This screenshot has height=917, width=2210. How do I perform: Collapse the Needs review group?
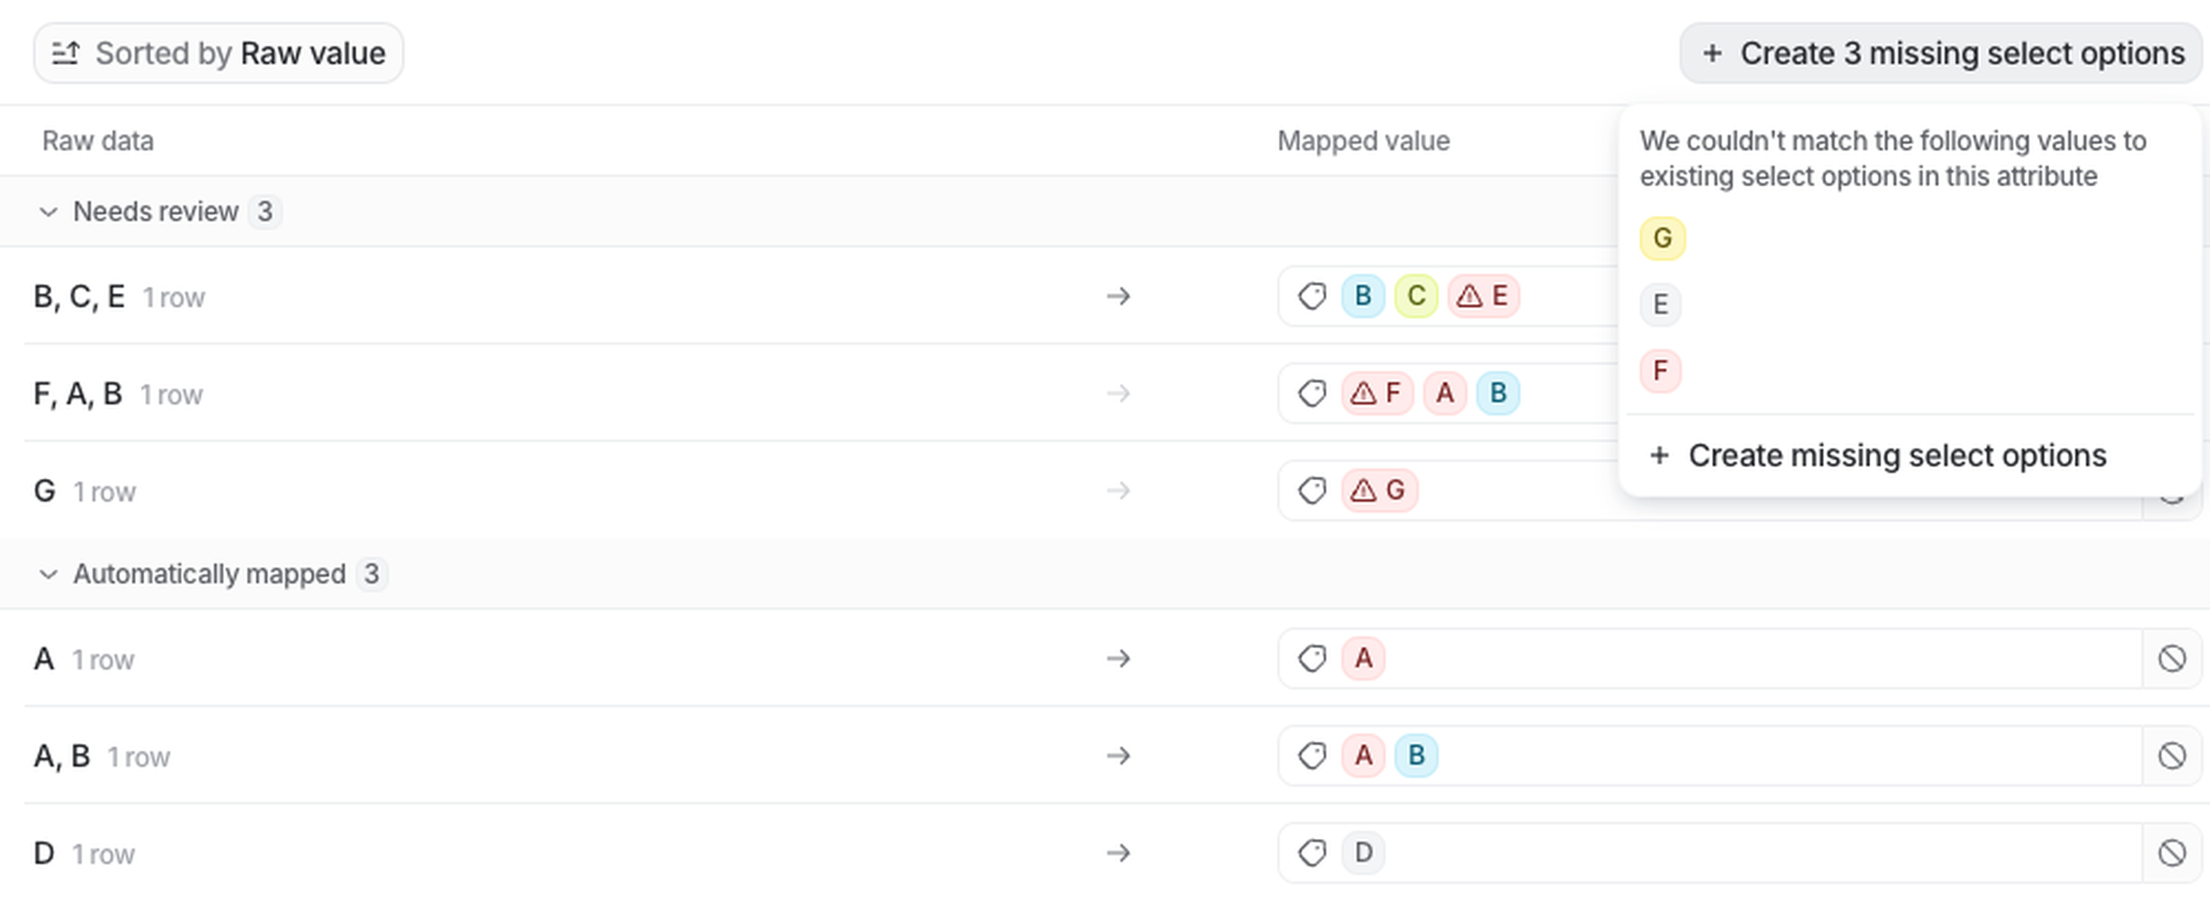(x=48, y=211)
